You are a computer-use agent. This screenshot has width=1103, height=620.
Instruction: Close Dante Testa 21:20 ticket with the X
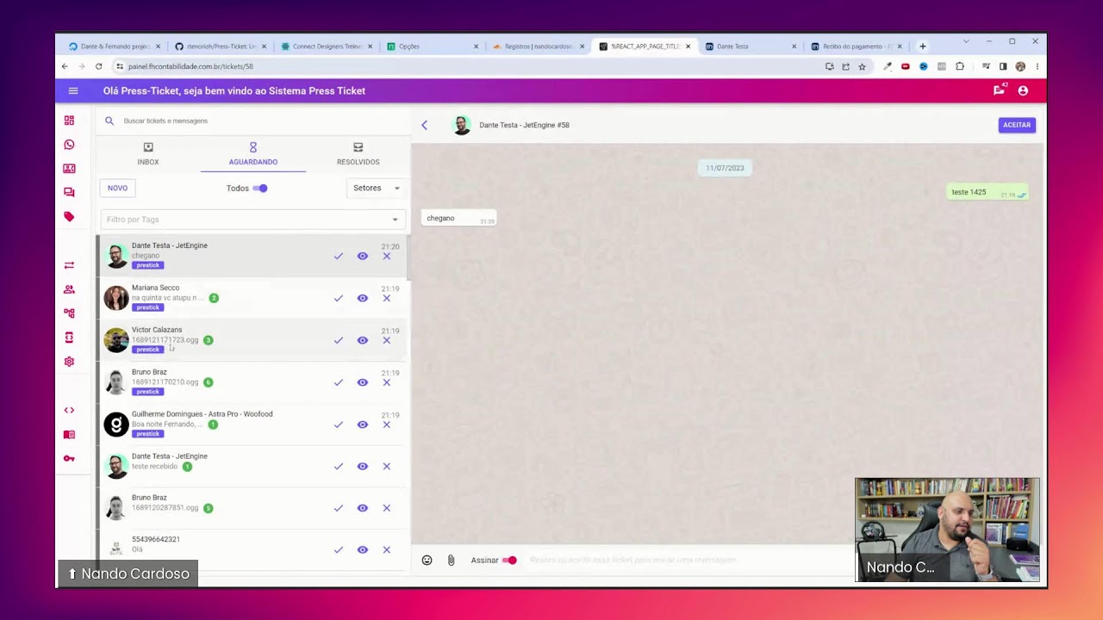[386, 256]
